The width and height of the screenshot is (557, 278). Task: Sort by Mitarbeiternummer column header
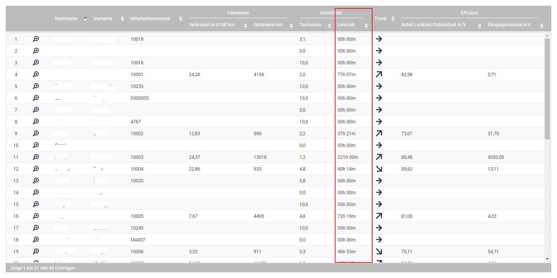tap(150, 19)
